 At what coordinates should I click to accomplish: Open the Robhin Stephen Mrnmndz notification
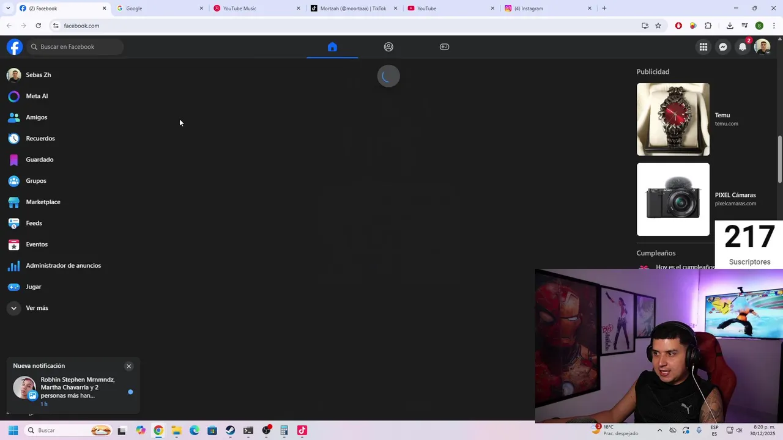pyautogui.click(x=73, y=391)
